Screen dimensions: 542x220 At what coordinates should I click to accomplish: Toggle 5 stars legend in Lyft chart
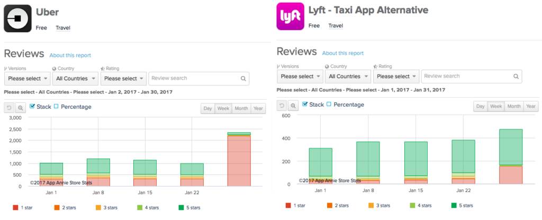point(463,206)
